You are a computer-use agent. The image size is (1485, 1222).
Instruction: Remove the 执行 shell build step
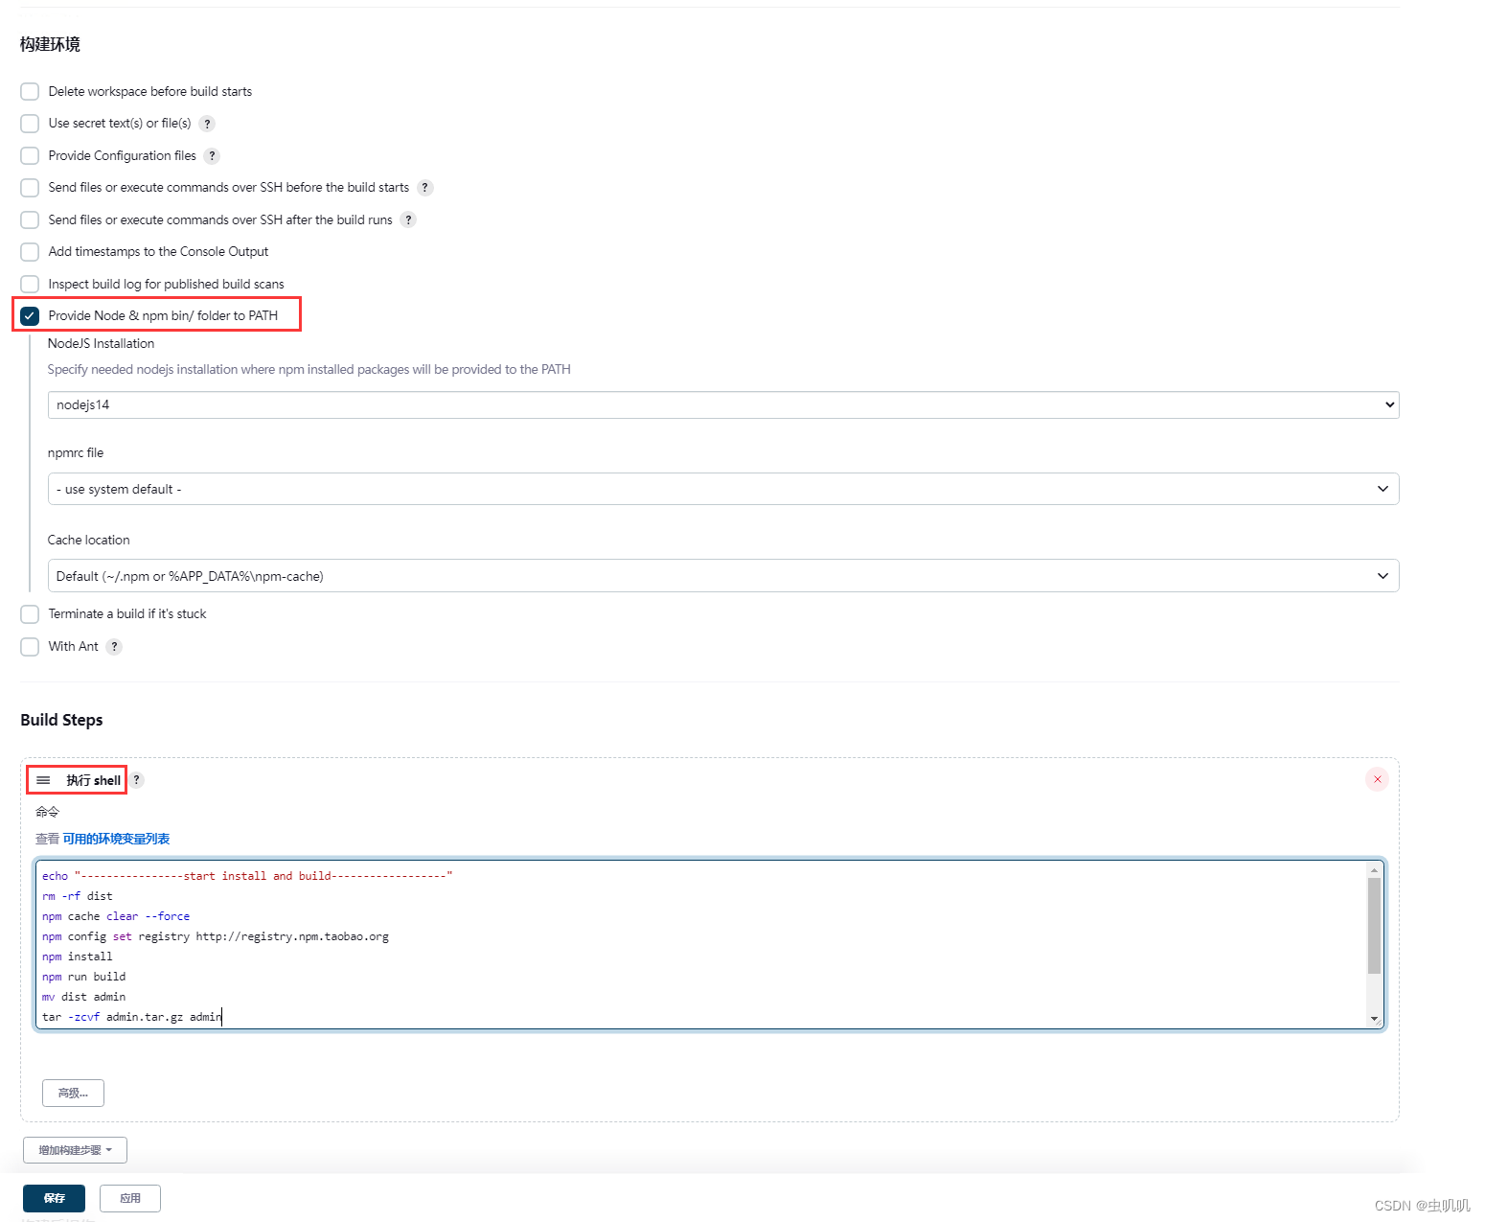click(x=1377, y=779)
